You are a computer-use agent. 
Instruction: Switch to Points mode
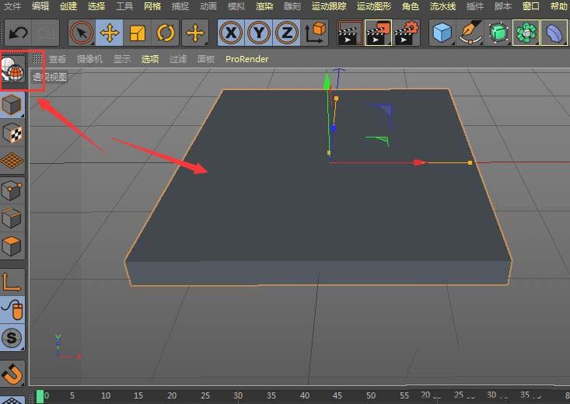coord(12,190)
